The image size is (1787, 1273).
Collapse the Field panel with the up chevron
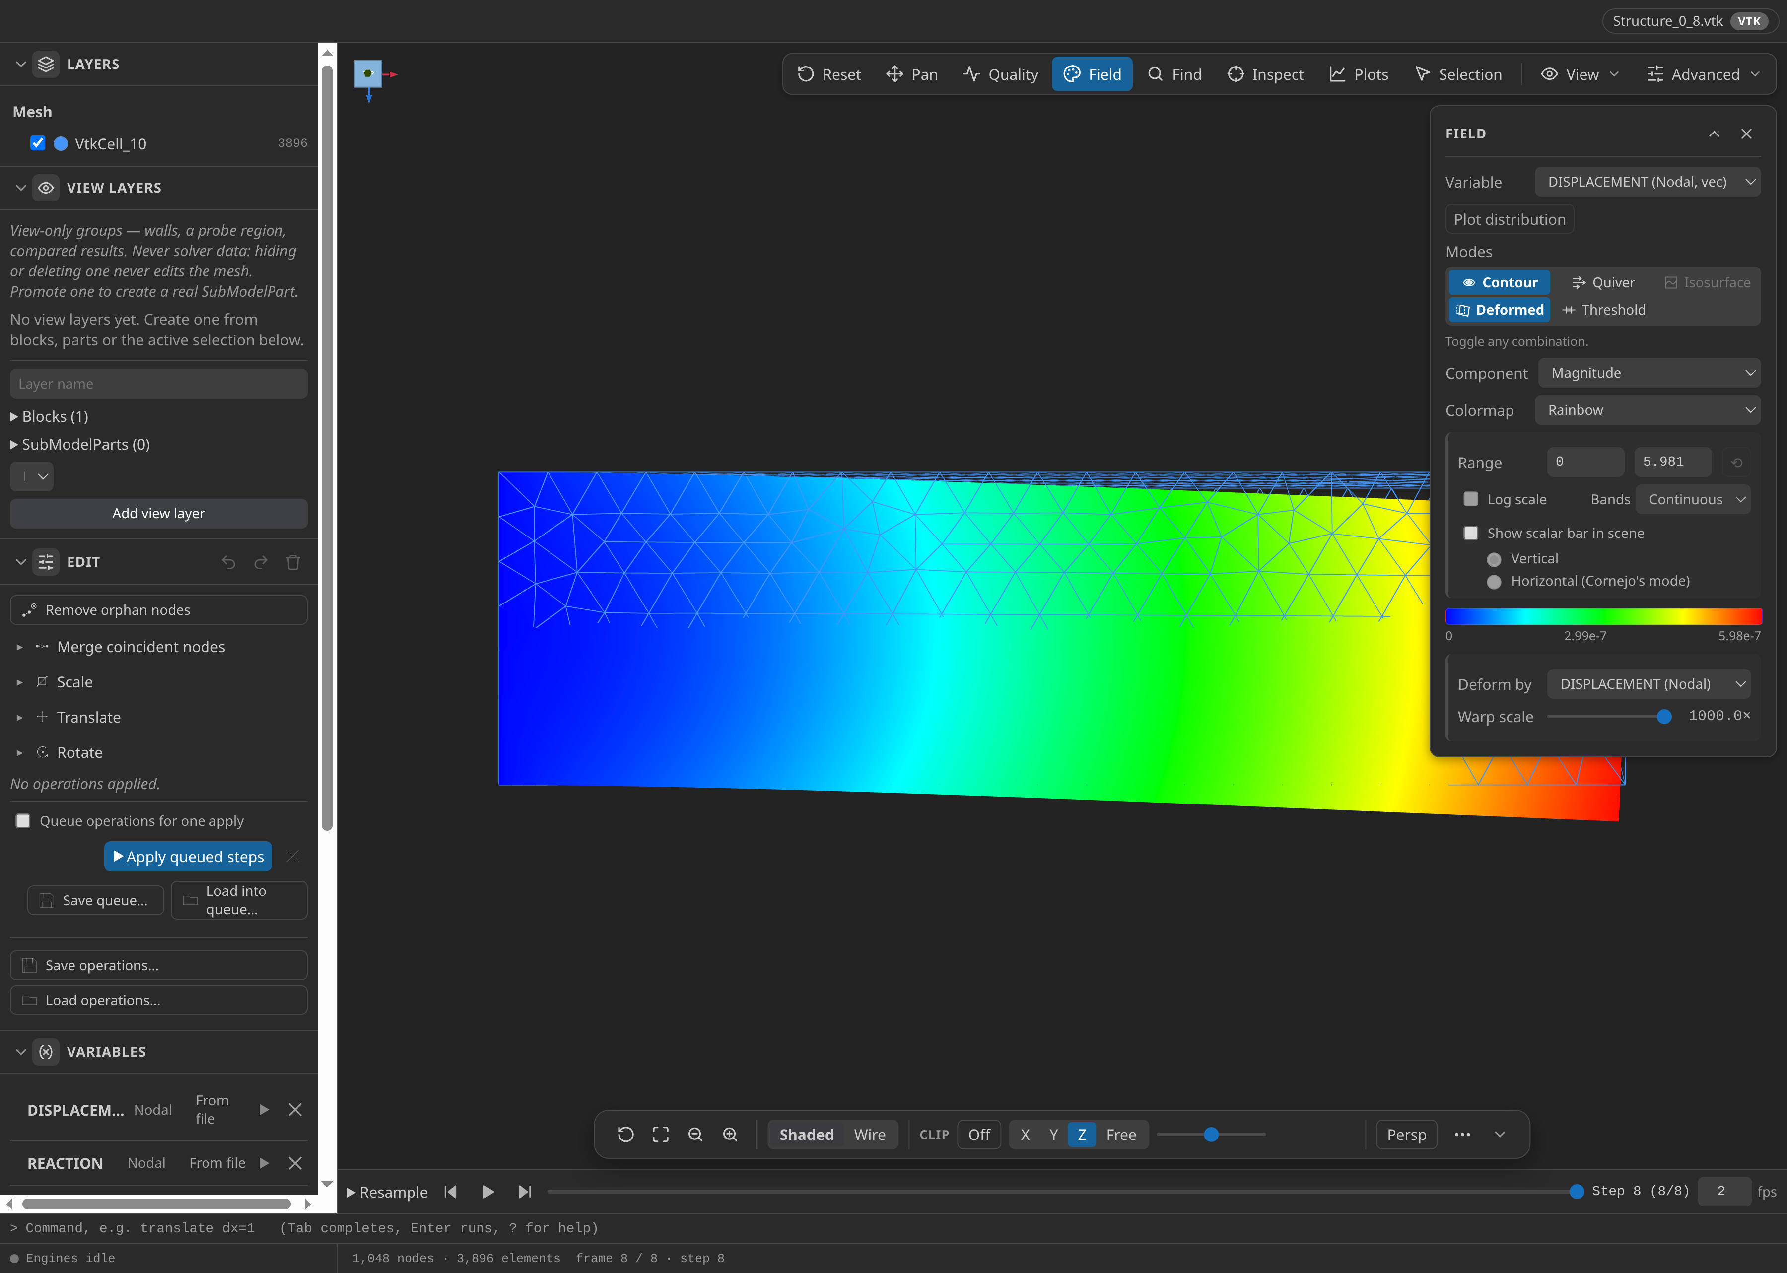[1714, 134]
